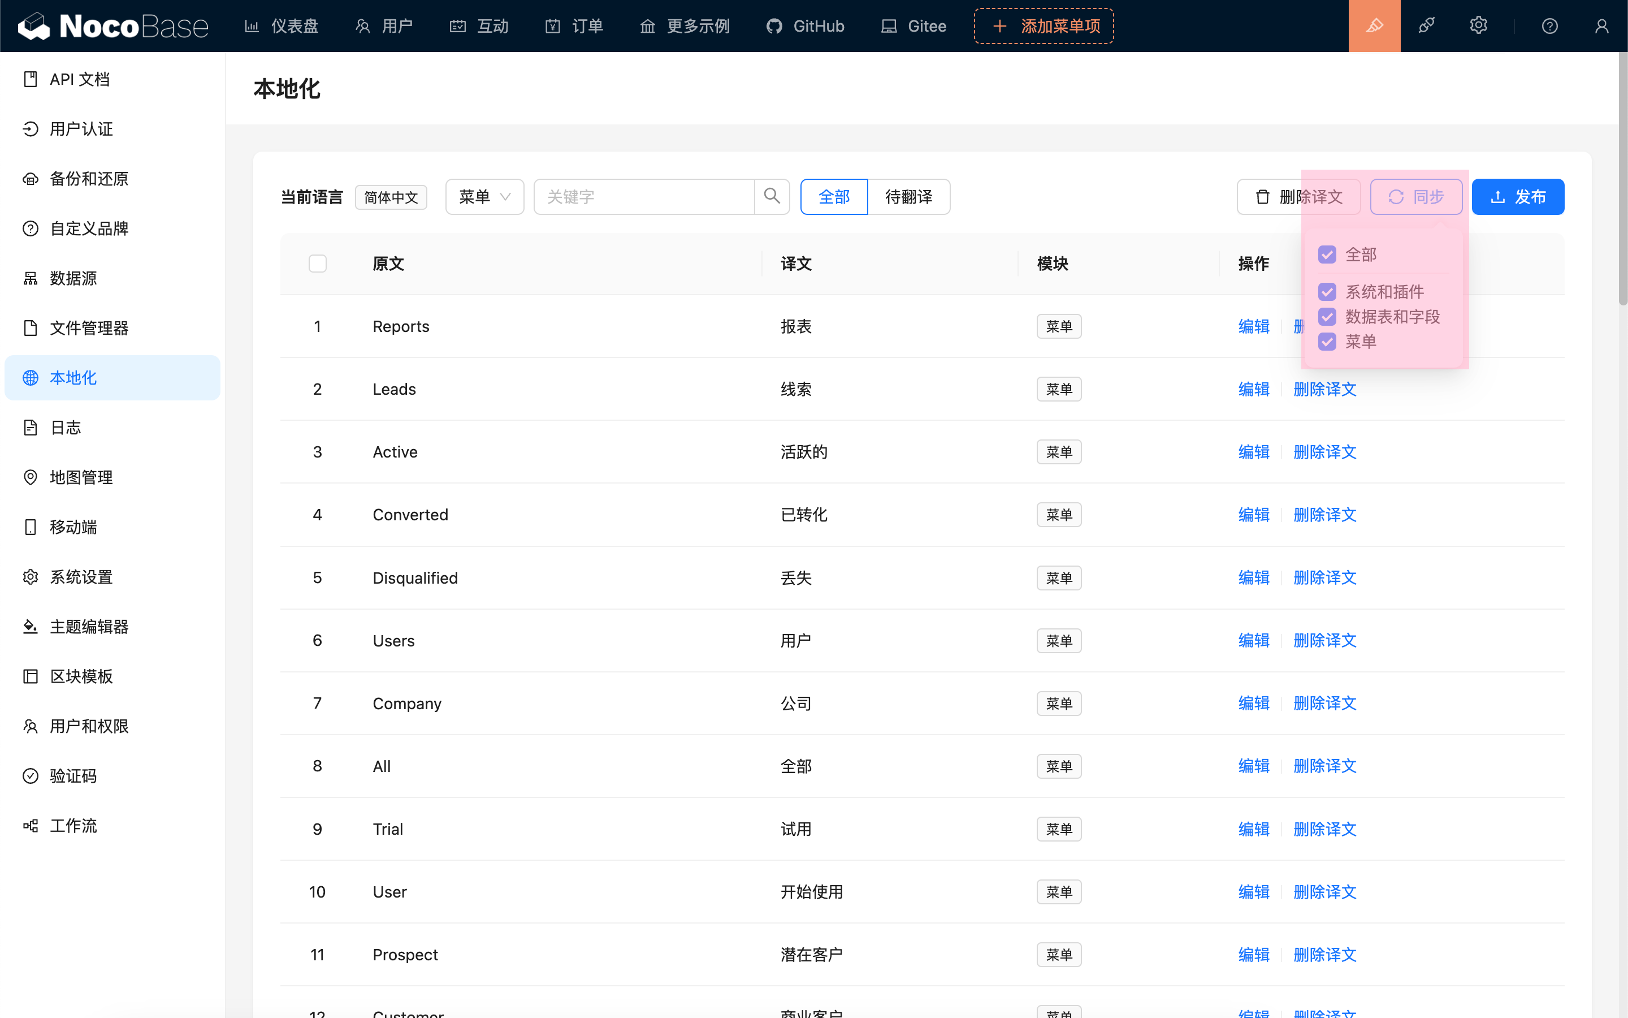Viewport: 1628px width, 1018px height.
Task: Focus the 关键字 search input field
Action: [x=644, y=197]
